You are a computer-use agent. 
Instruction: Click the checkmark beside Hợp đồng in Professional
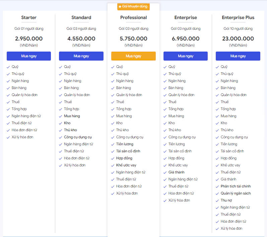tap(113, 158)
